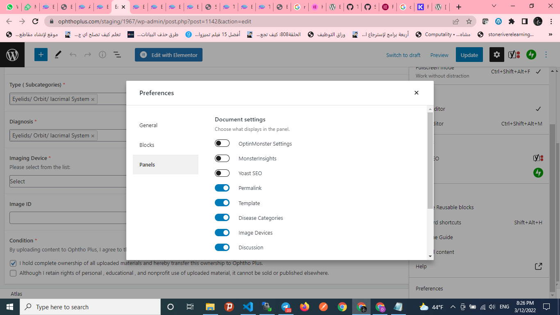This screenshot has height=315, width=560.
Task: Enable the MonsterInsights panel toggle
Action: pyautogui.click(x=222, y=158)
